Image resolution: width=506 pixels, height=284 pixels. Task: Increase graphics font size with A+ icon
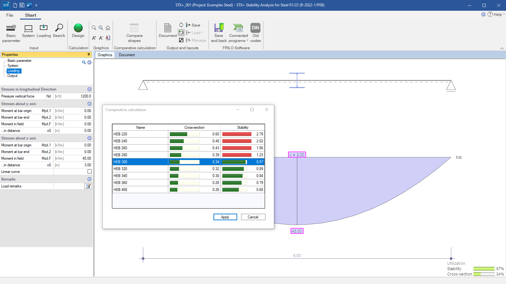(94, 38)
